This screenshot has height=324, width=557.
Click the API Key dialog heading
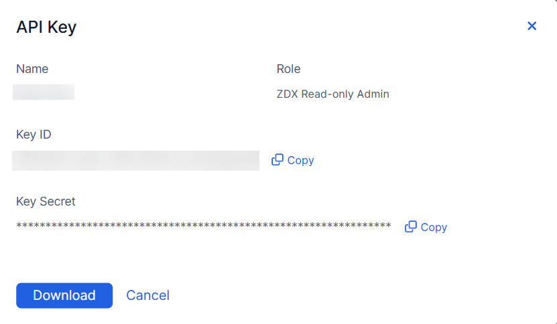[46, 27]
